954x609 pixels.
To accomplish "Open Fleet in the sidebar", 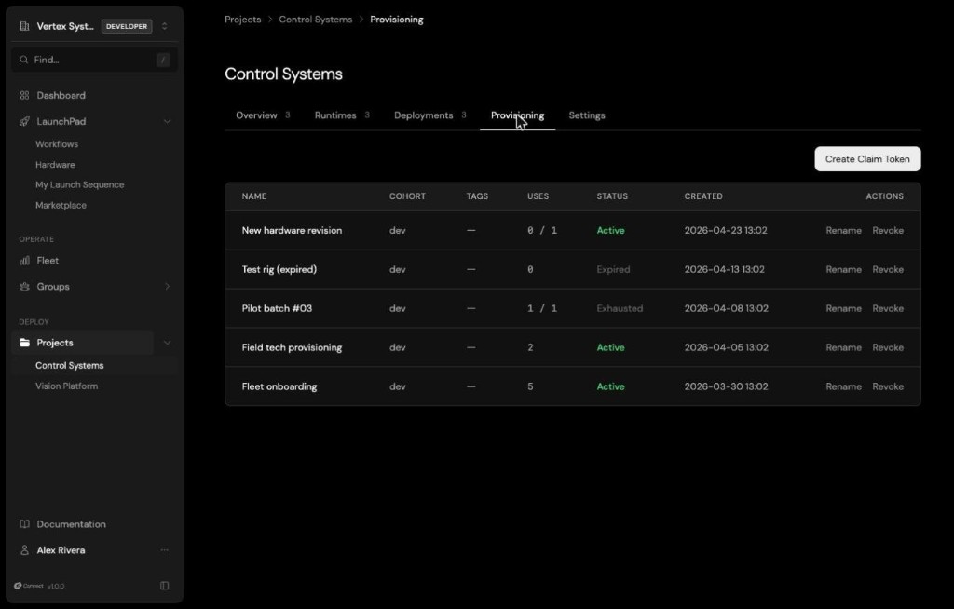I will 48,261.
